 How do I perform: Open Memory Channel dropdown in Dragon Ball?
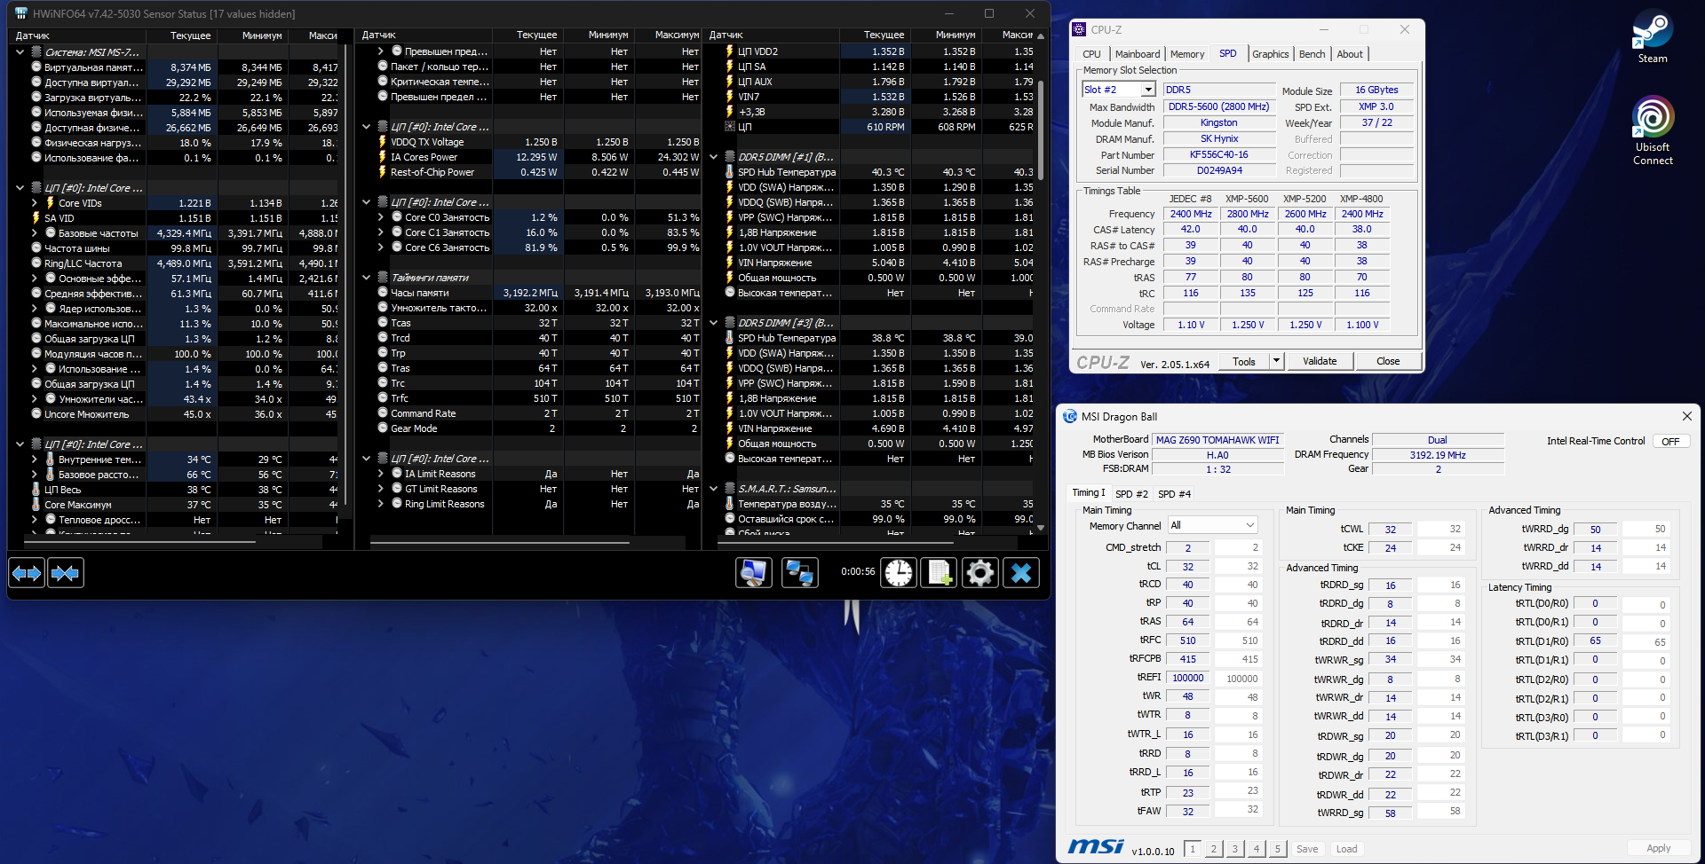tap(1213, 525)
